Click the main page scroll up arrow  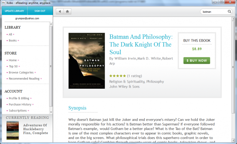pos(233,19)
